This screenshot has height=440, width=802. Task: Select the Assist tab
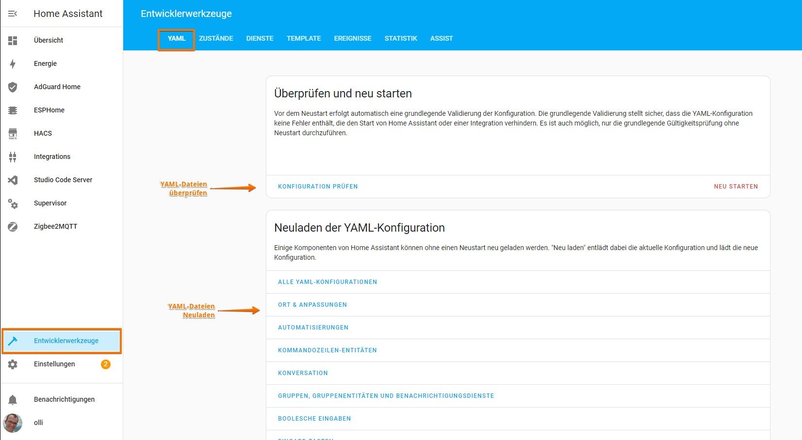click(442, 39)
